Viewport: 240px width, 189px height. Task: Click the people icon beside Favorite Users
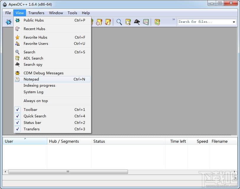coord(17,44)
